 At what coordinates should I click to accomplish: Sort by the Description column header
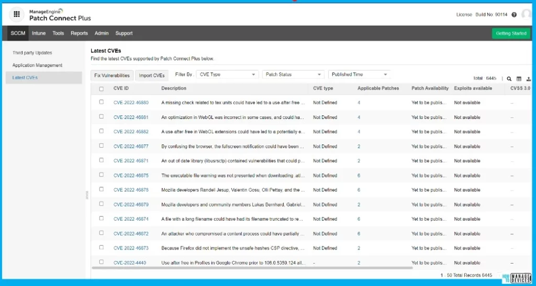(x=174, y=88)
